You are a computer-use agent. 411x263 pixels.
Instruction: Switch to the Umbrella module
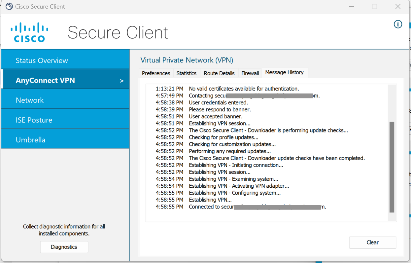coord(30,140)
